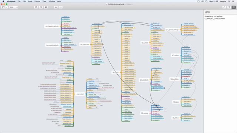Toggle the notes panel icon

click(234, 7)
